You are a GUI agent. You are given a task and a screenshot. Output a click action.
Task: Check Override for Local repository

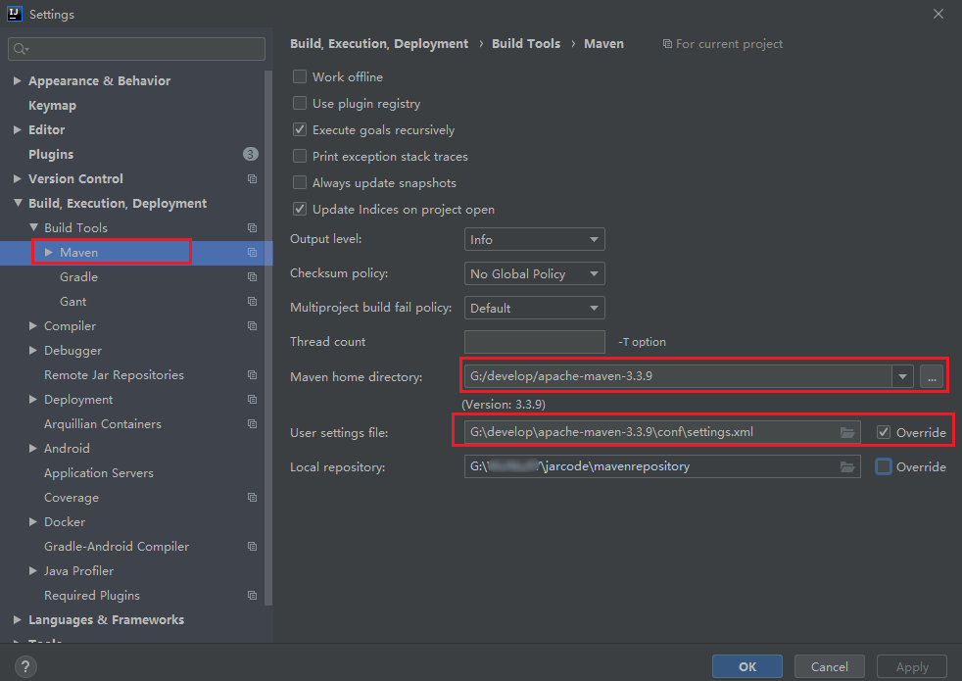coord(884,466)
